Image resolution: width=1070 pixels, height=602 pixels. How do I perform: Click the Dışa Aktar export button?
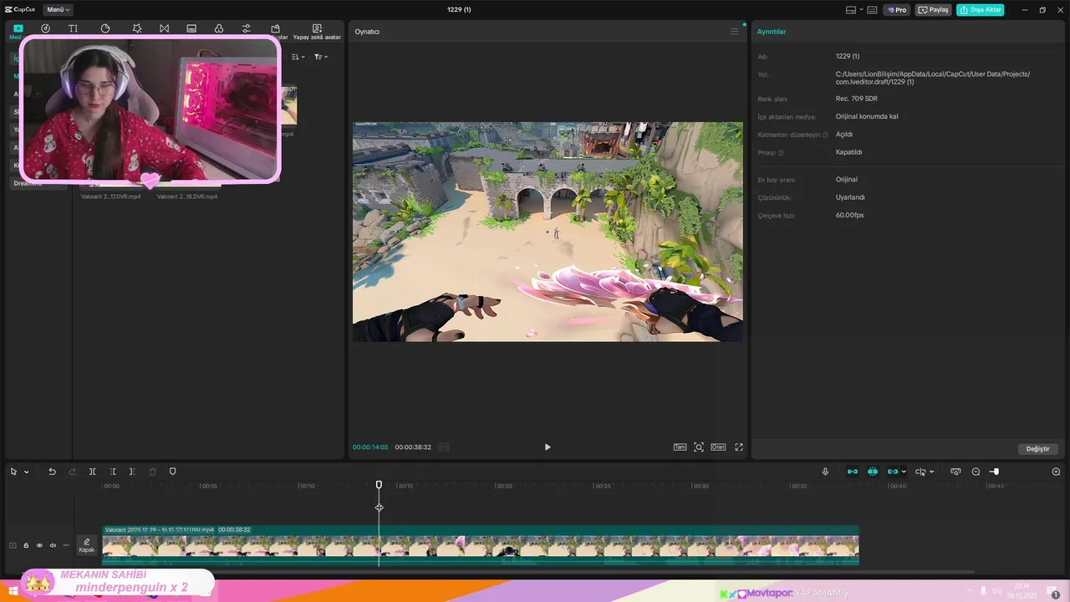pyautogui.click(x=981, y=10)
